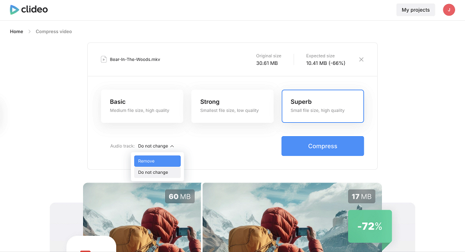Click the compressed video preview image
The image size is (465, 252).
click(292, 217)
